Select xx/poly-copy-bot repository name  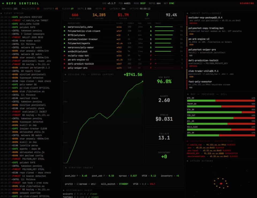pos(78,56)
